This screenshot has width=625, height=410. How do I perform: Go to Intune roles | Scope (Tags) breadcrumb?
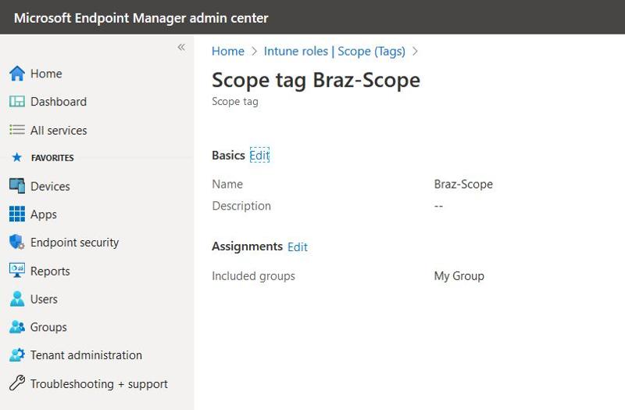pos(334,51)
